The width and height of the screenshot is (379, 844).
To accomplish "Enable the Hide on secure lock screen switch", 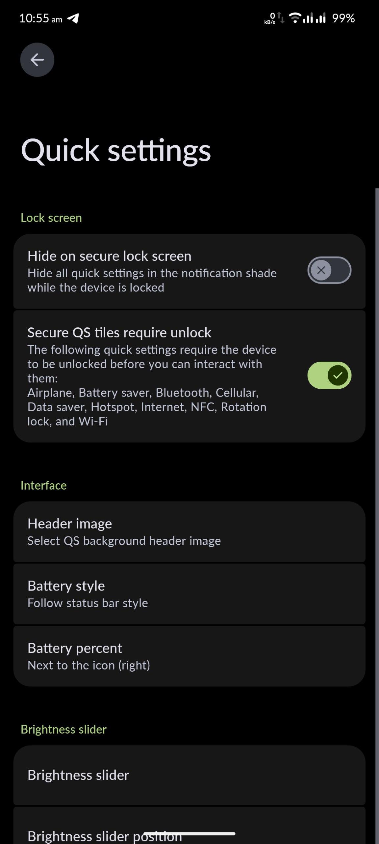I will point(329,270).
